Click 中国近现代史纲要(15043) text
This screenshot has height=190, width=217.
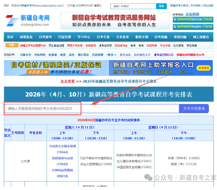(x=134, y=167)
